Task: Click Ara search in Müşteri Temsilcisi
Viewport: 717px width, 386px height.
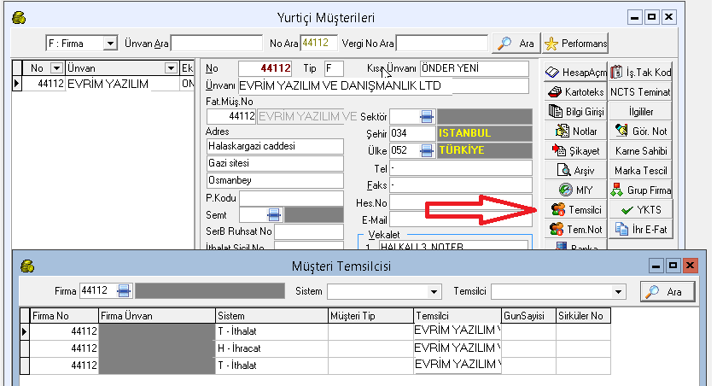Action: (667, 292)
